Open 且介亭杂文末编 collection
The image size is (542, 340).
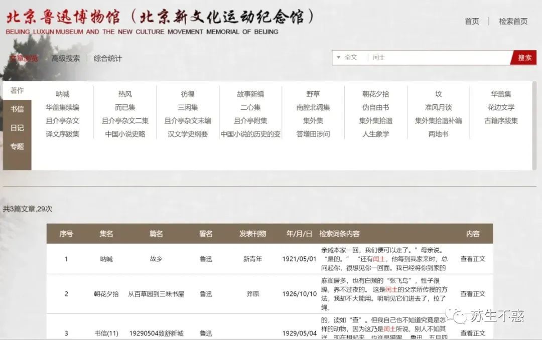pyautogui.click(x=188, y=121)
